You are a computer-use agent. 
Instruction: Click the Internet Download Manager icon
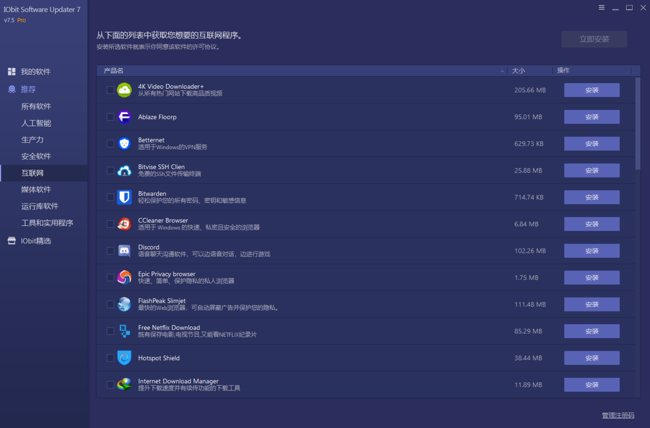point(124,385)
